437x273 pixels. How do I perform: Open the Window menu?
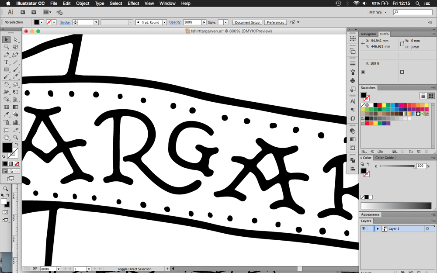coord(167,3)
